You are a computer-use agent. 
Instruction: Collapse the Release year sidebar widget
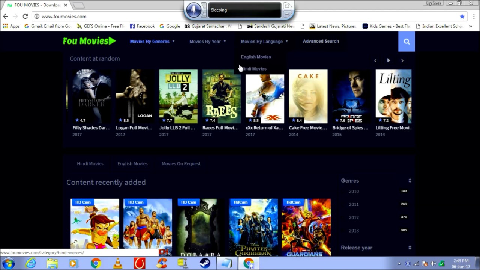click(410, 247)
